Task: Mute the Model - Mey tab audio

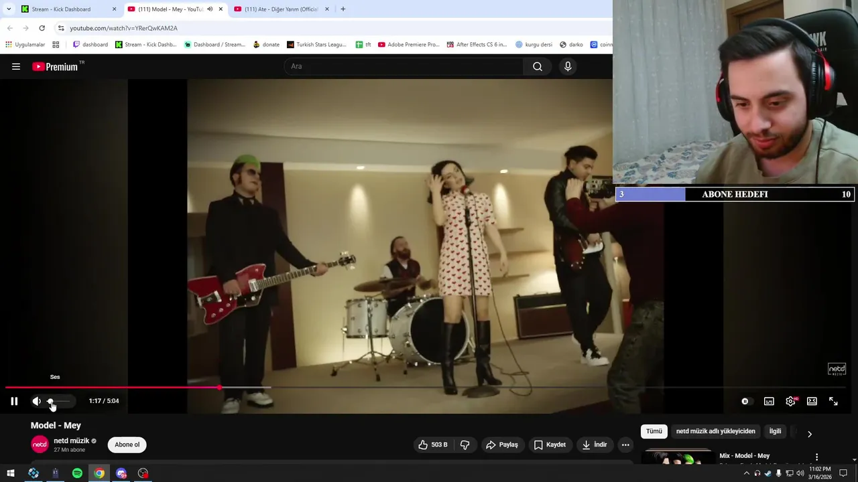Action: point(210,9)
